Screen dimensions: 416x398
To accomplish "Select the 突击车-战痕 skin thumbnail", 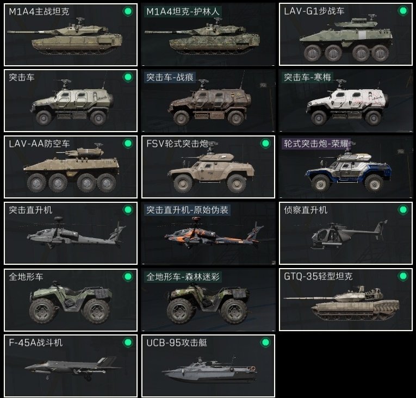I will (208, 101).
